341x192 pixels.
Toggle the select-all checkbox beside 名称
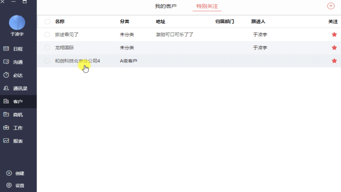tap(47, 22)
